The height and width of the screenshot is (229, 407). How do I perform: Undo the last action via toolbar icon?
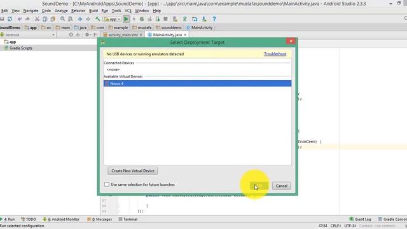point(20,19)
